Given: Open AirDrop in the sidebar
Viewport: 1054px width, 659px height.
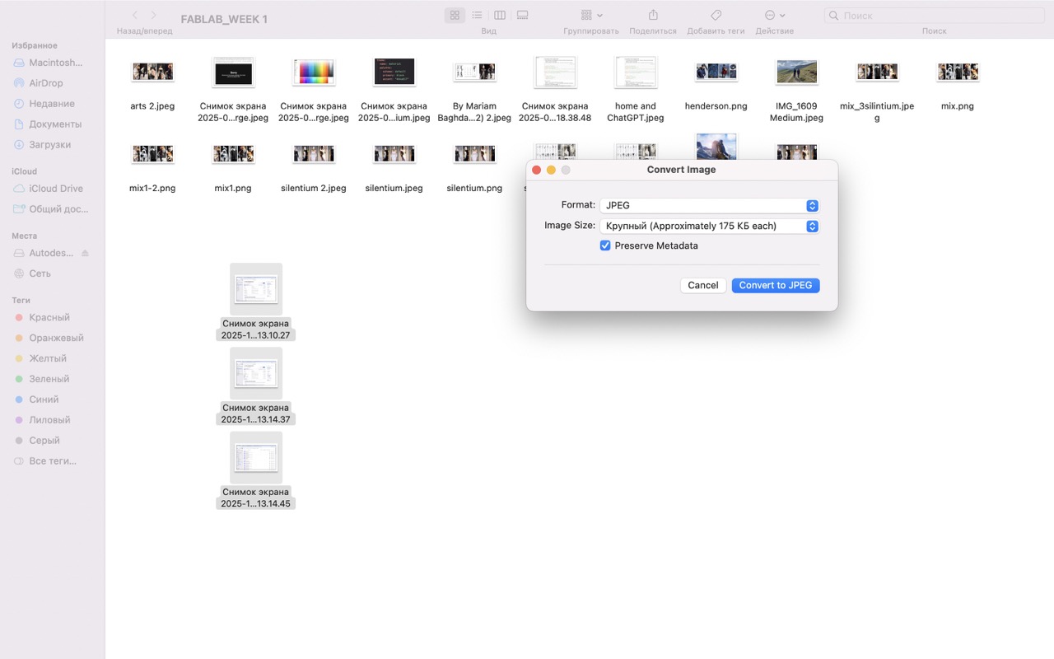Looking at the screenshot, I should (46, 83).
